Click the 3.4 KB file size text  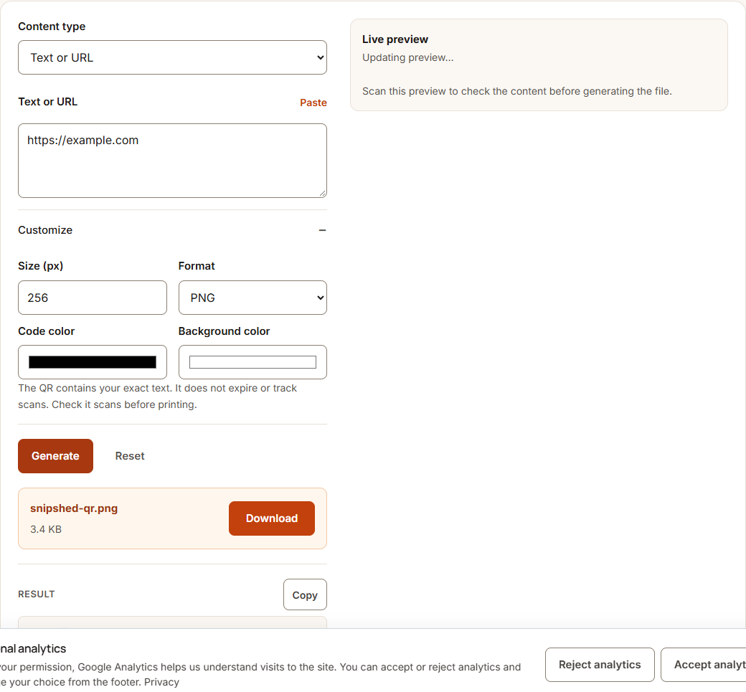click(x=46, y=529)
